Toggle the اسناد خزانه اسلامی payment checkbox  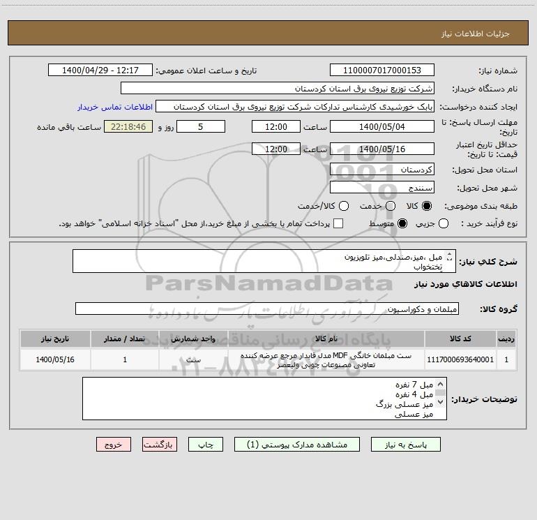(x=338, y=223)
